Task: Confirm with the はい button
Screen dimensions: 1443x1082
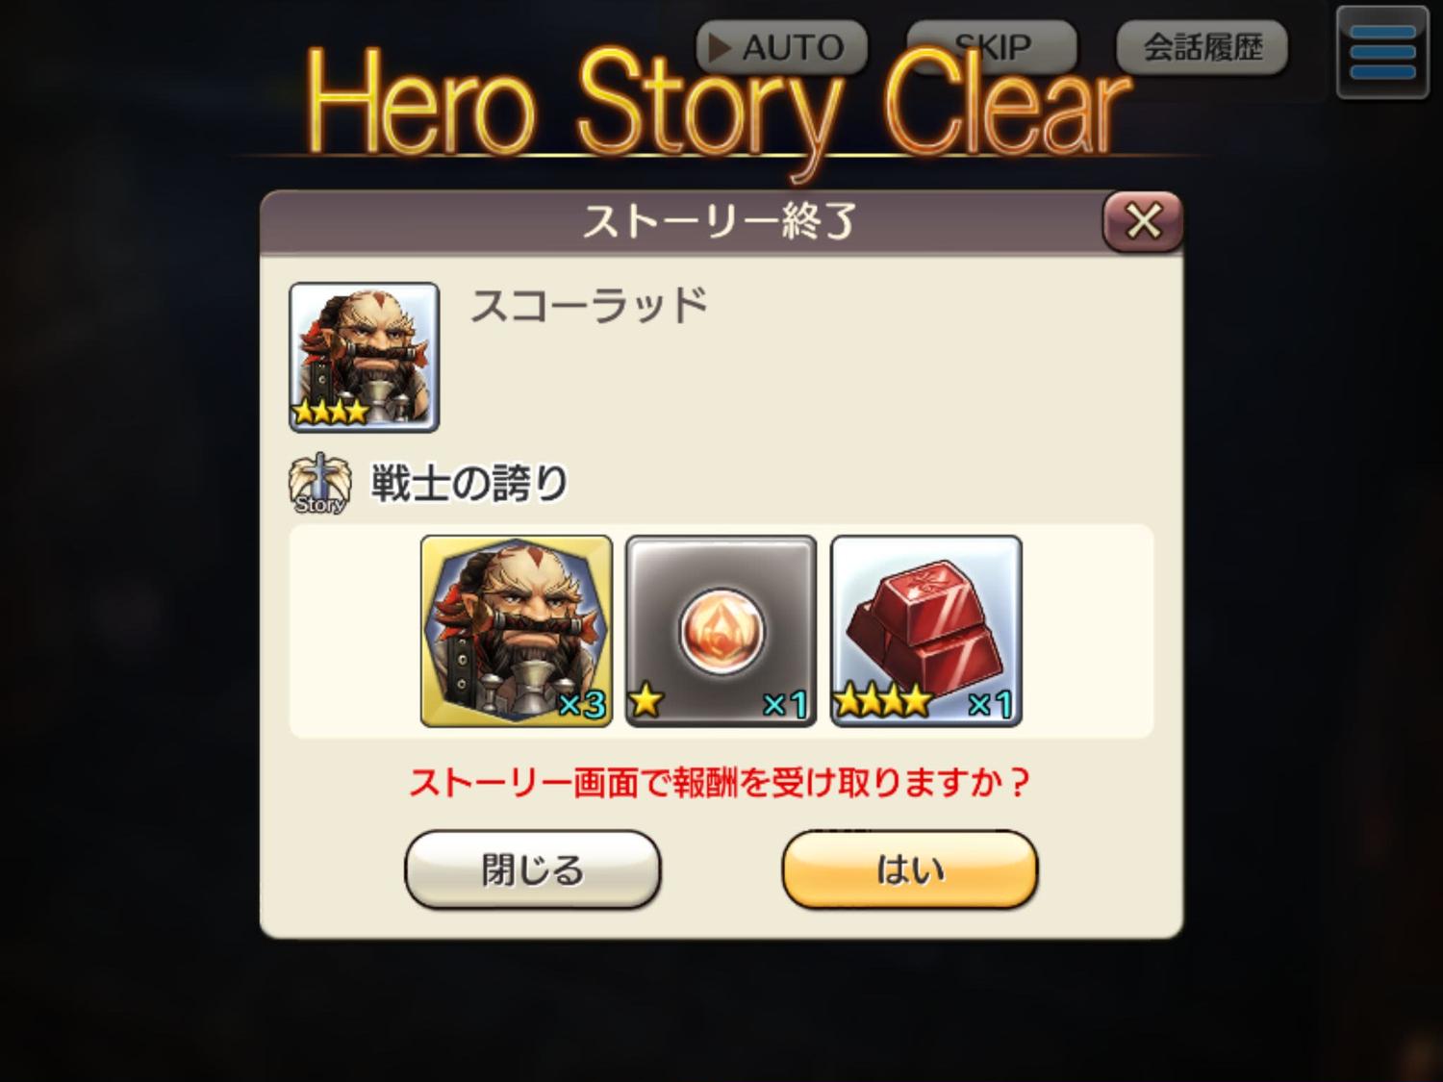Action: coord(910,869)
